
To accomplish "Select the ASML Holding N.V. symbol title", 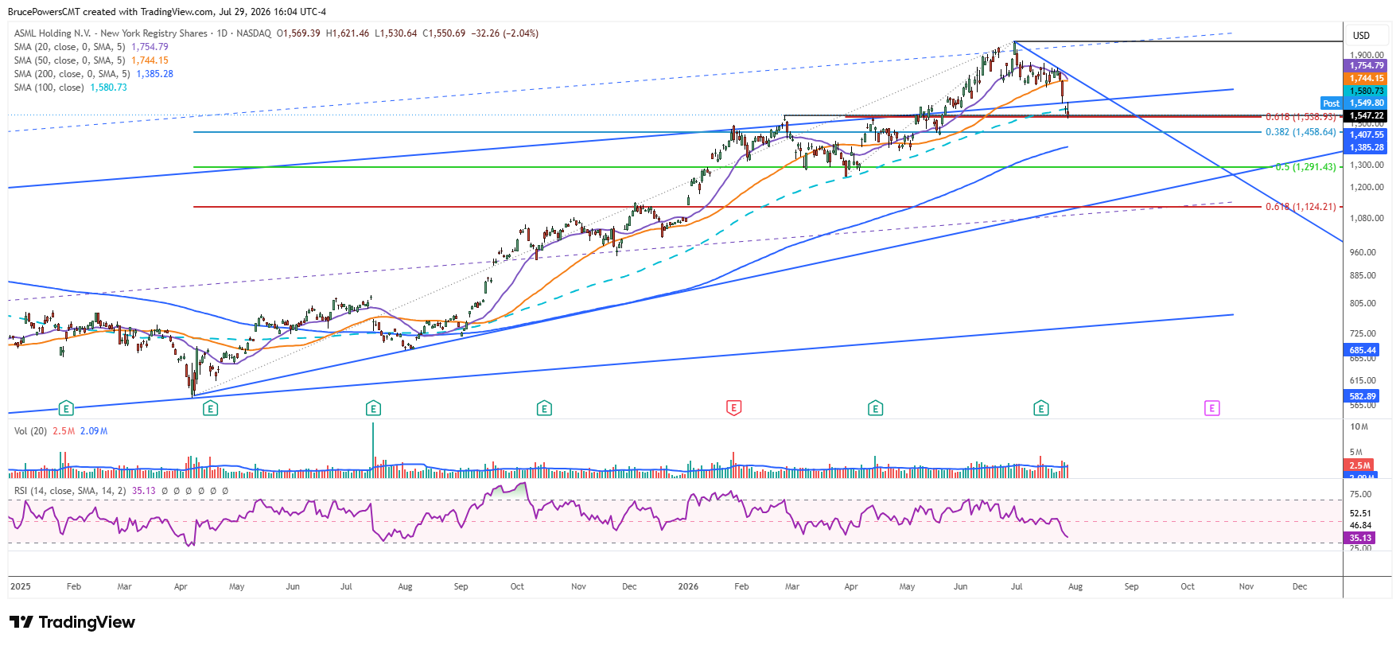I will 111,33.
